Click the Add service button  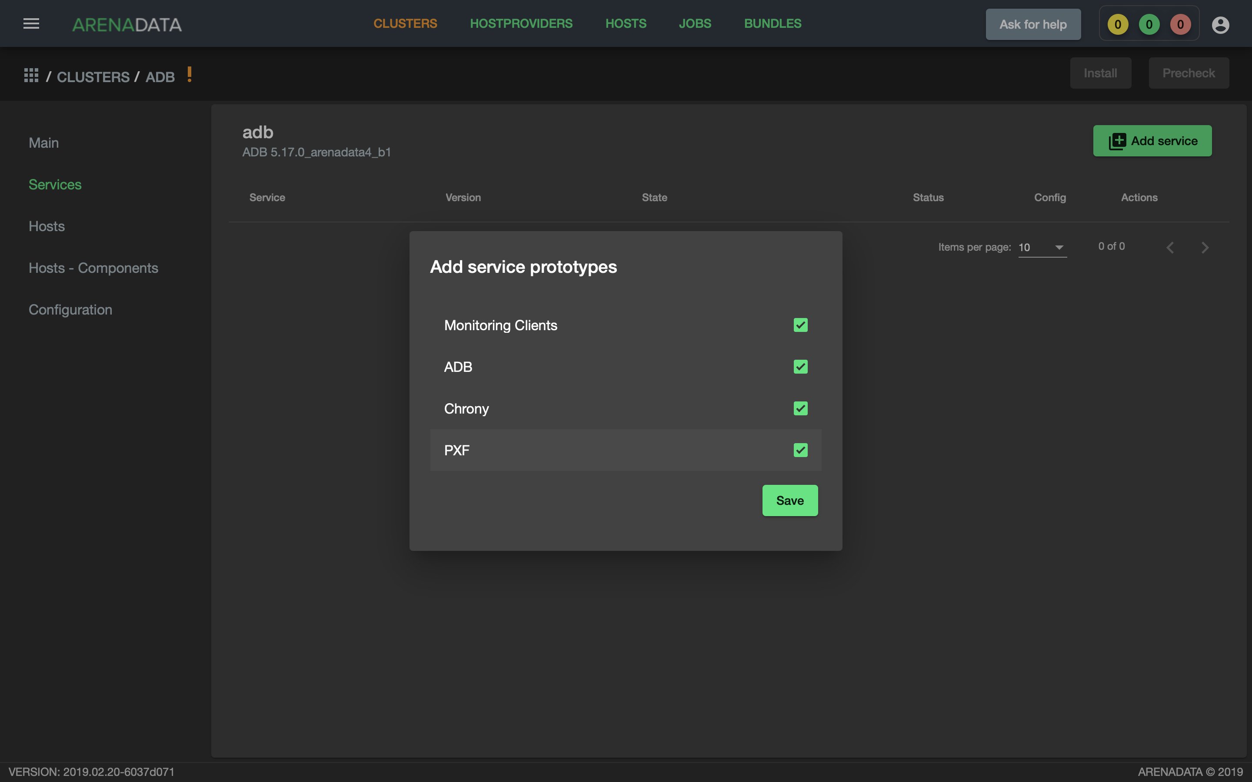[1152, 141]
